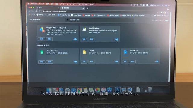This screenshot has height=108, width=193.
Task: Open Yahoo! JAPAN bookmark
Action: pos(125,16)
